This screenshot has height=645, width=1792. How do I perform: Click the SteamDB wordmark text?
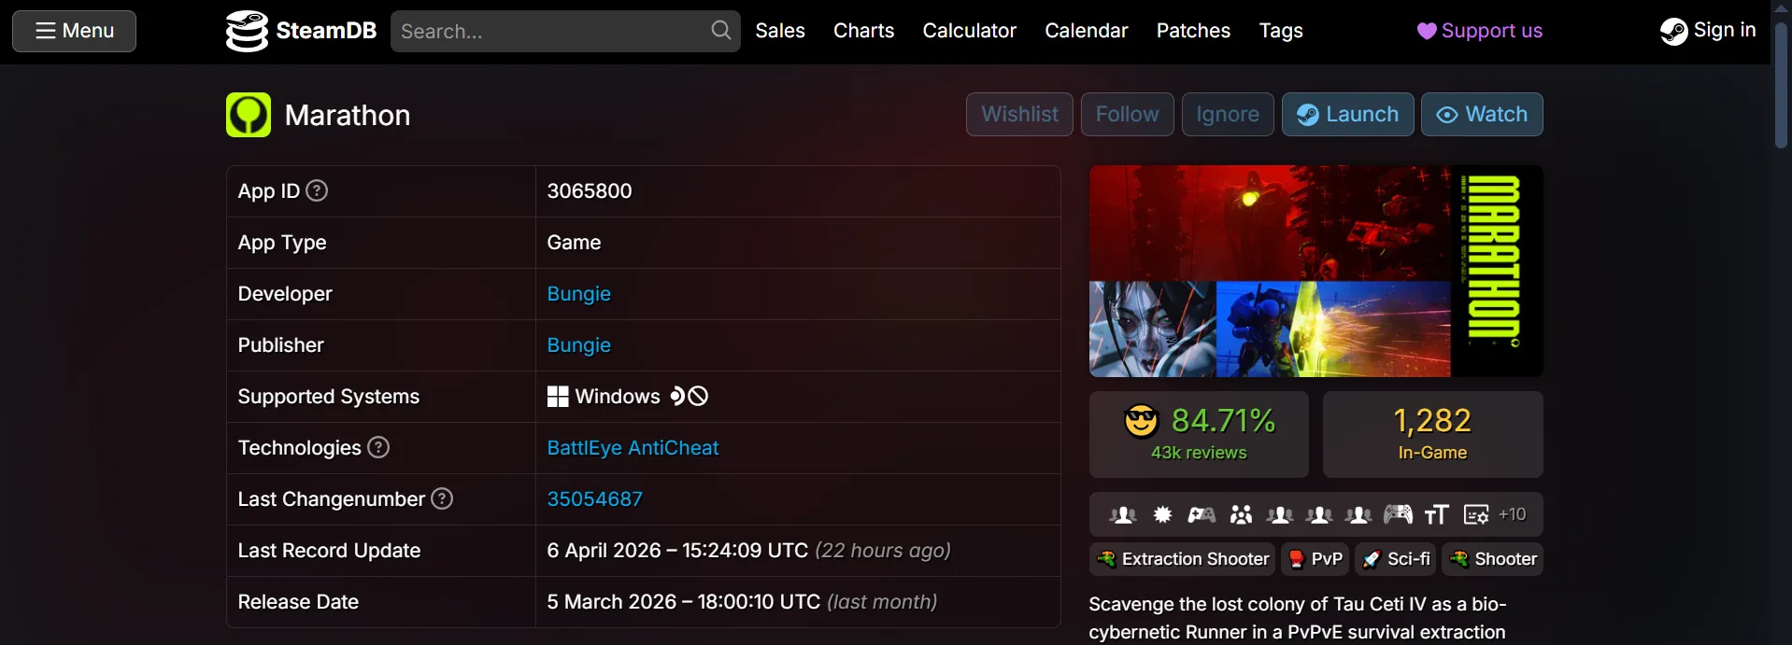point(326,31)
